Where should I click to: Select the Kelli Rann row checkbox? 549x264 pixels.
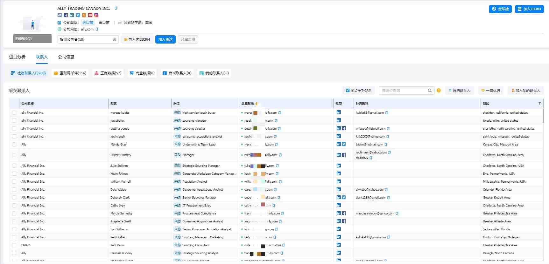pyautogui.click(x=14, y=245)
